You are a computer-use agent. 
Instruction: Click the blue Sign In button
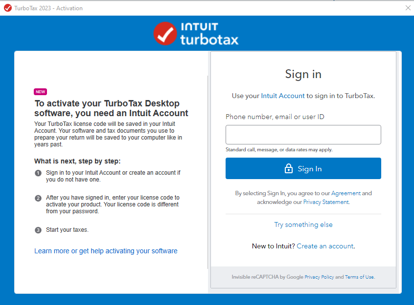coord(303,168)
